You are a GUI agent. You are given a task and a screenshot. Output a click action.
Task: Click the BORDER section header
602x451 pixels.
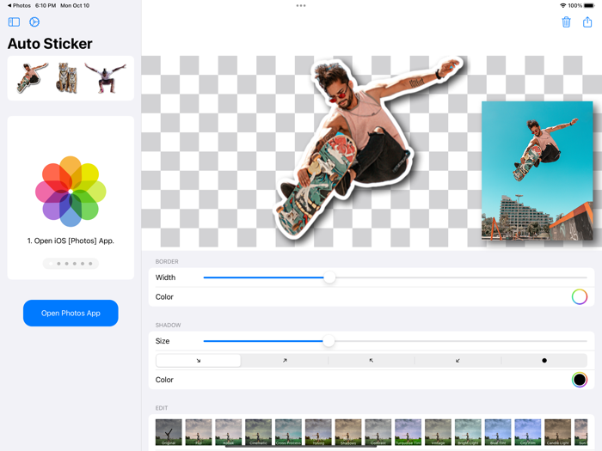tap(167, 261)
